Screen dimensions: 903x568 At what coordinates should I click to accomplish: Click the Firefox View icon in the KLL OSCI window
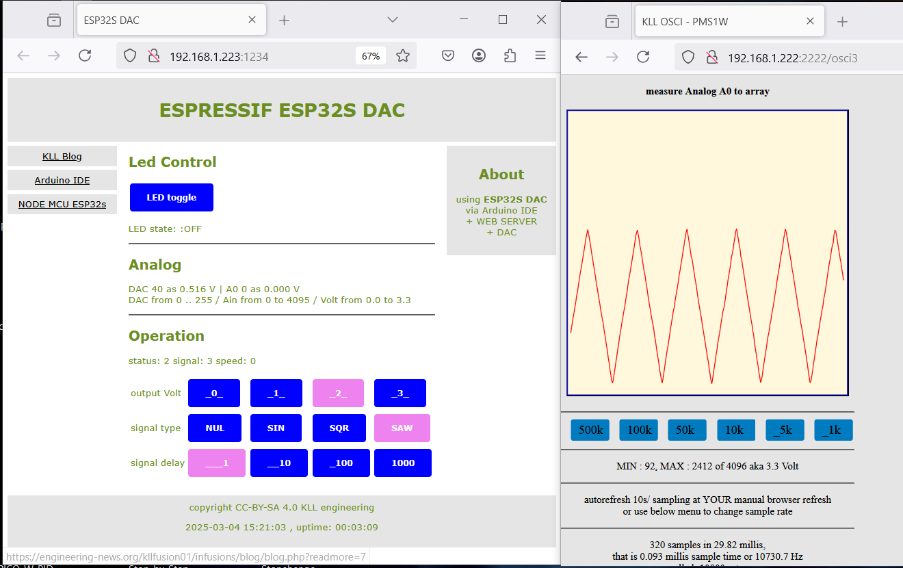[612, 21]
